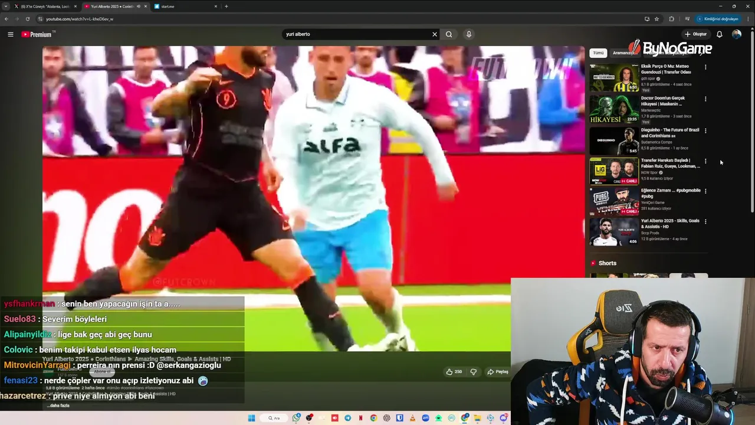The image size is (755, 425).
Task: Select the Tümü filter chip
Action: 598,53
